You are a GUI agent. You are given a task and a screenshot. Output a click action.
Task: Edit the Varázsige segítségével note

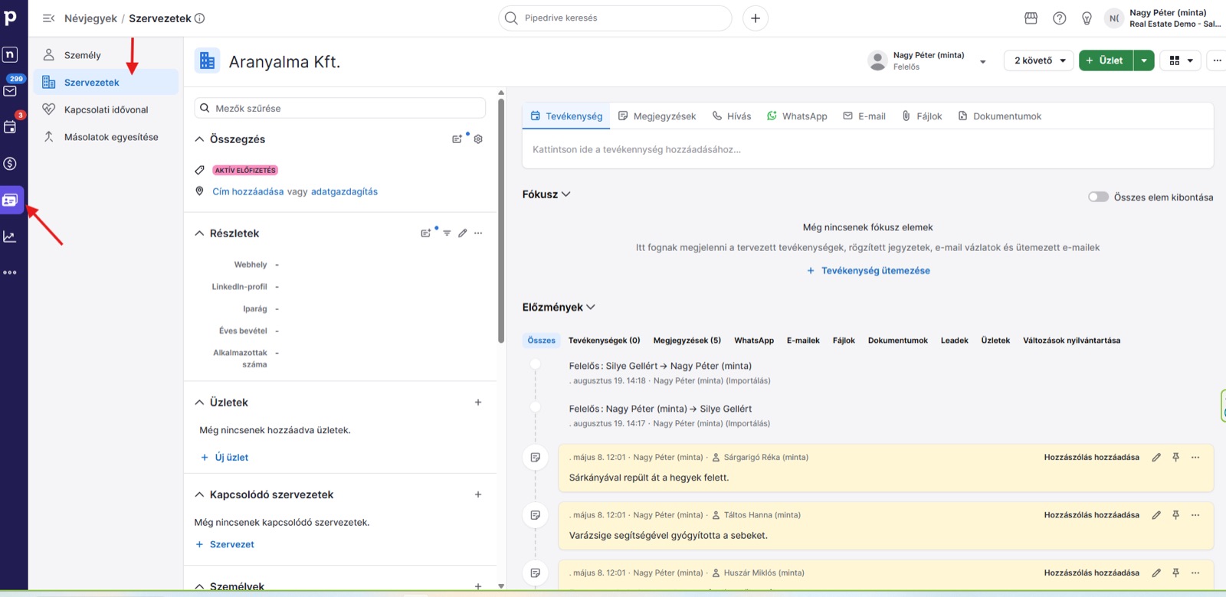click(1156, 515)
